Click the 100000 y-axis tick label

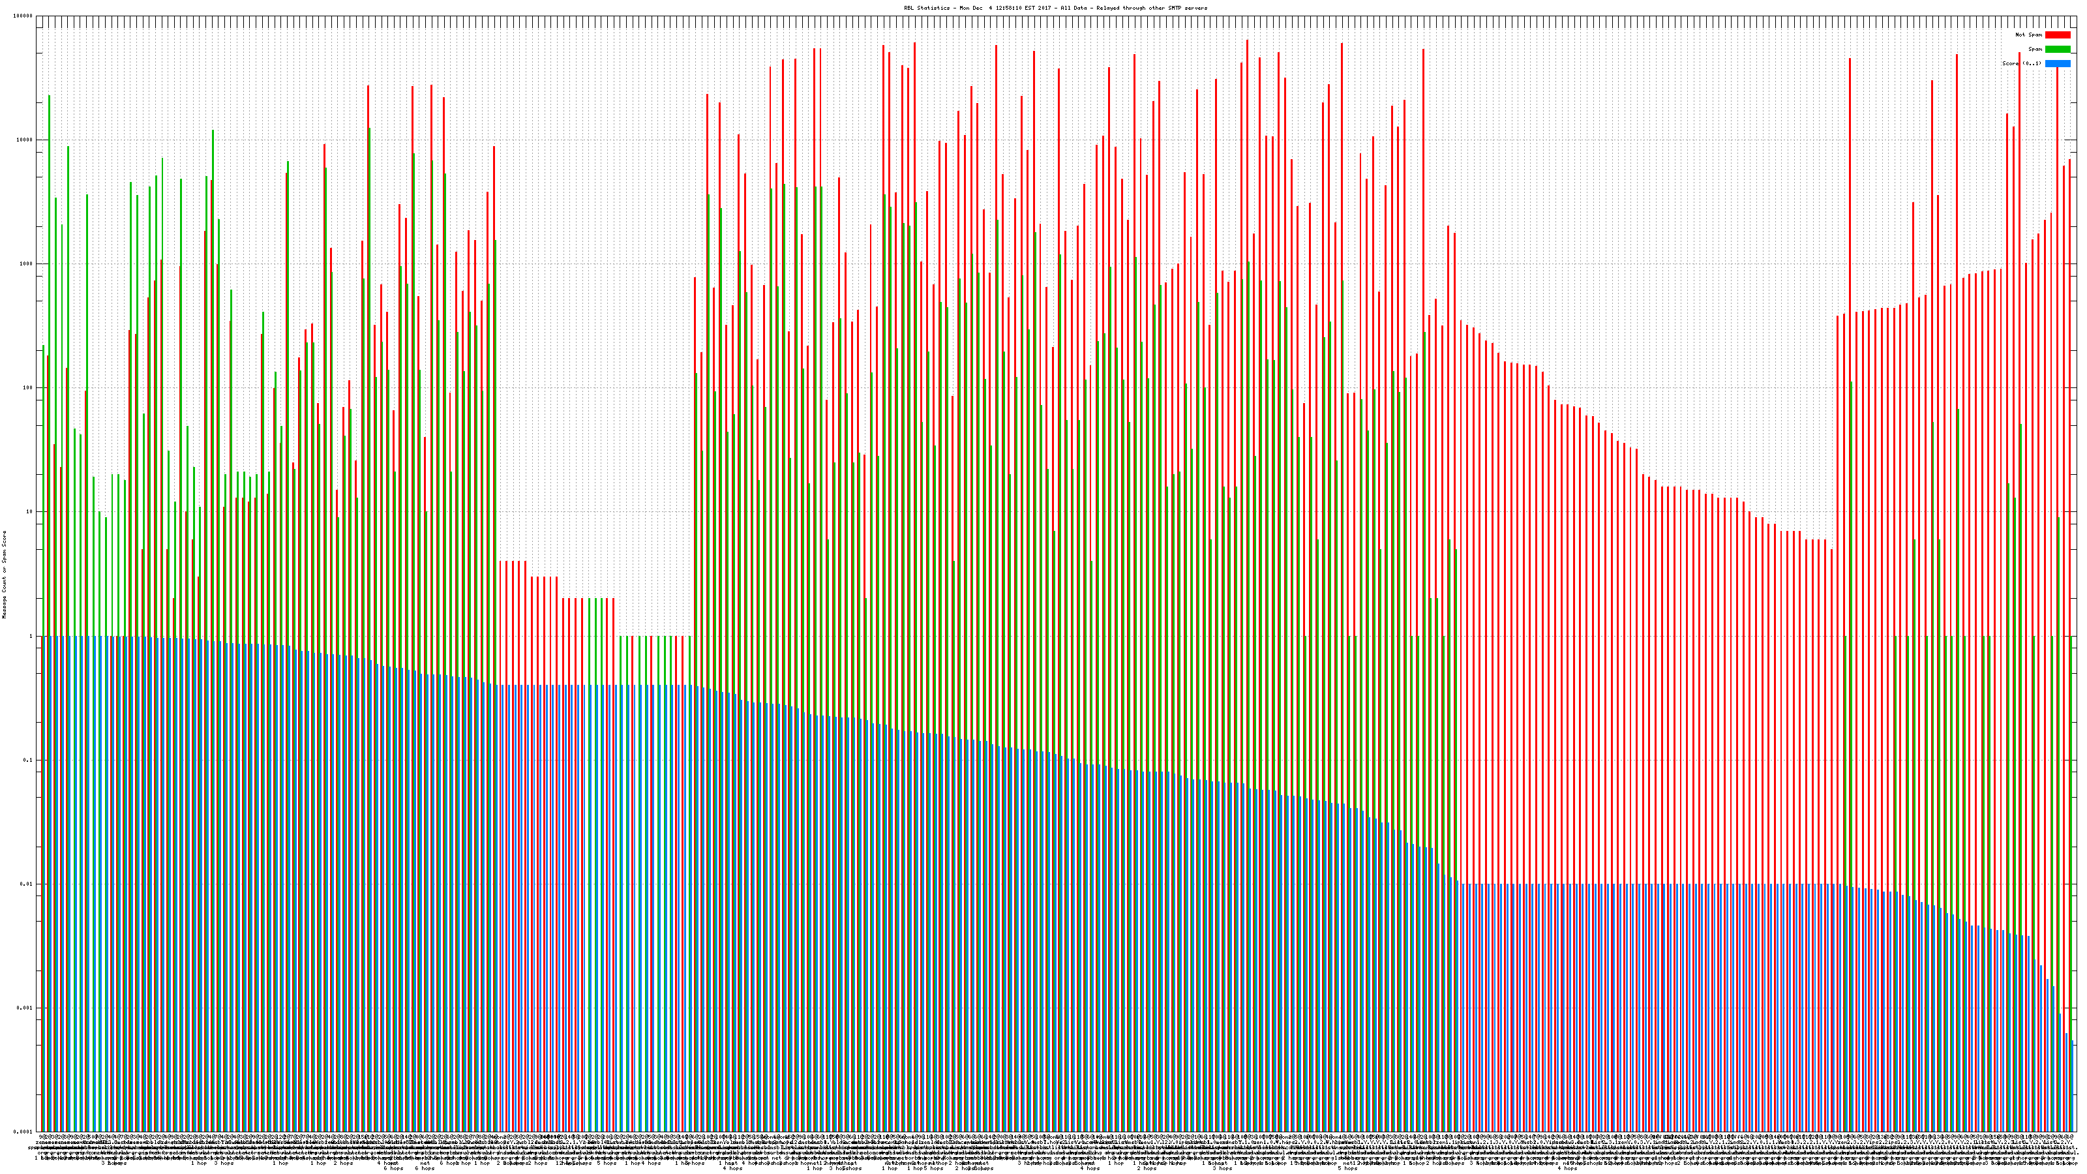coord(23,16)
